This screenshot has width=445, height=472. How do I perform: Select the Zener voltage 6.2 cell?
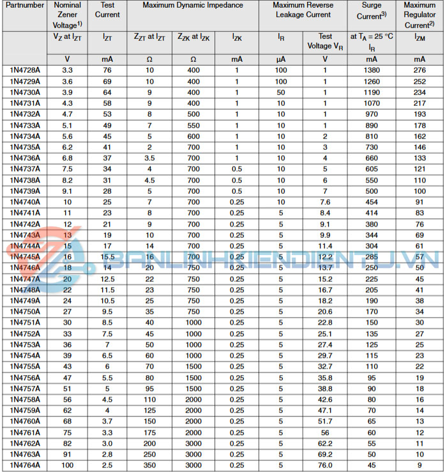[x=67, y=147]
